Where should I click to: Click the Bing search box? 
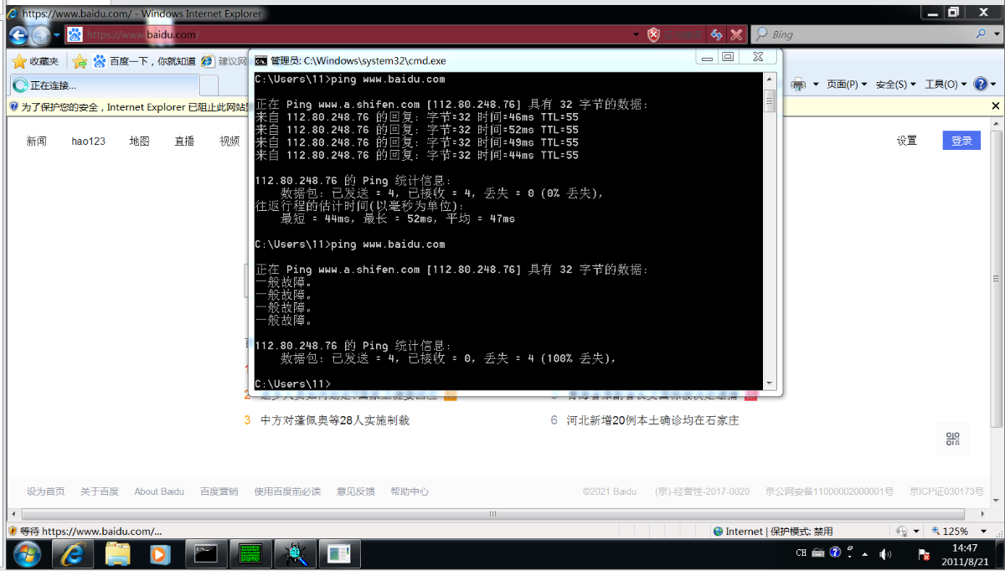863,34
